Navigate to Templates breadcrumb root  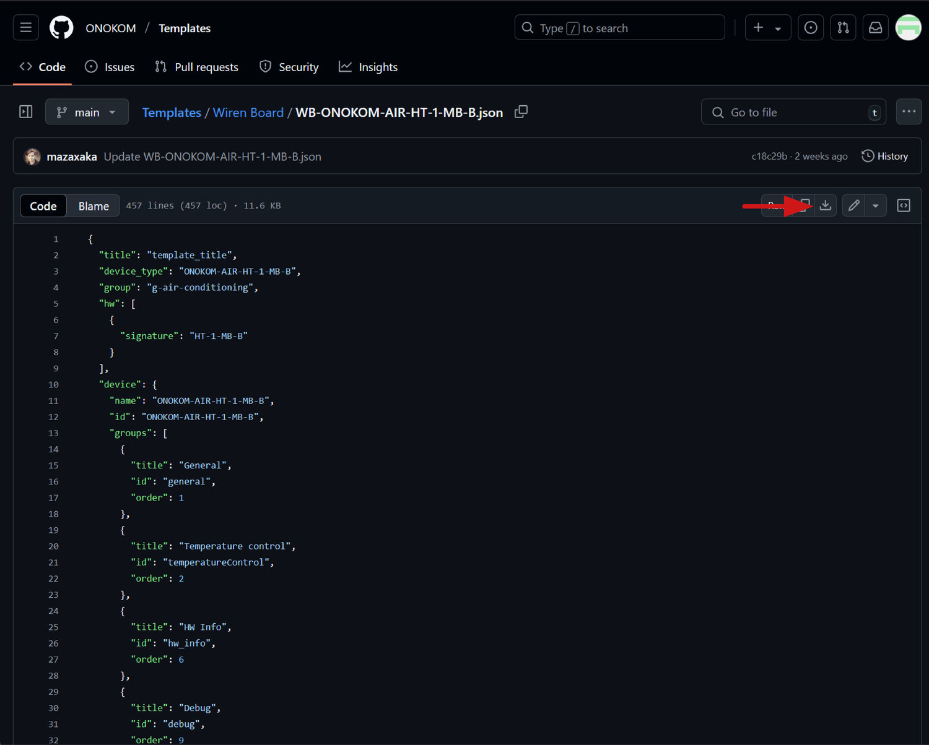coord(172,113)
